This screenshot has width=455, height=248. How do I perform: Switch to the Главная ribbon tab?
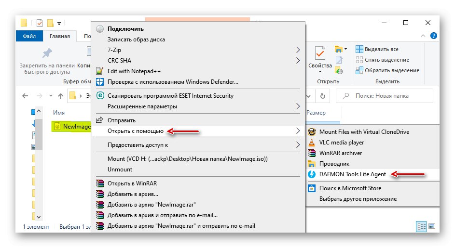click(60, 36)
